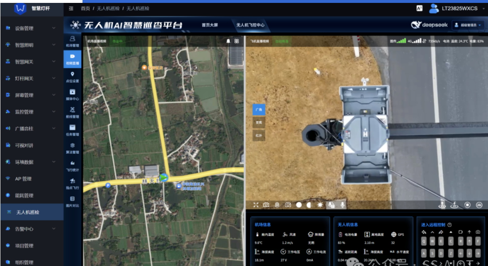This screenshot has height=266, width=488.
Task: Click the grid layout icon on map panel
Action: (x=237, y=41)
